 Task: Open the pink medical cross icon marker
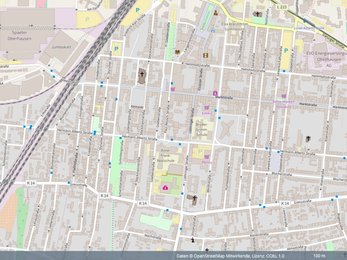[x=165, y=188]
